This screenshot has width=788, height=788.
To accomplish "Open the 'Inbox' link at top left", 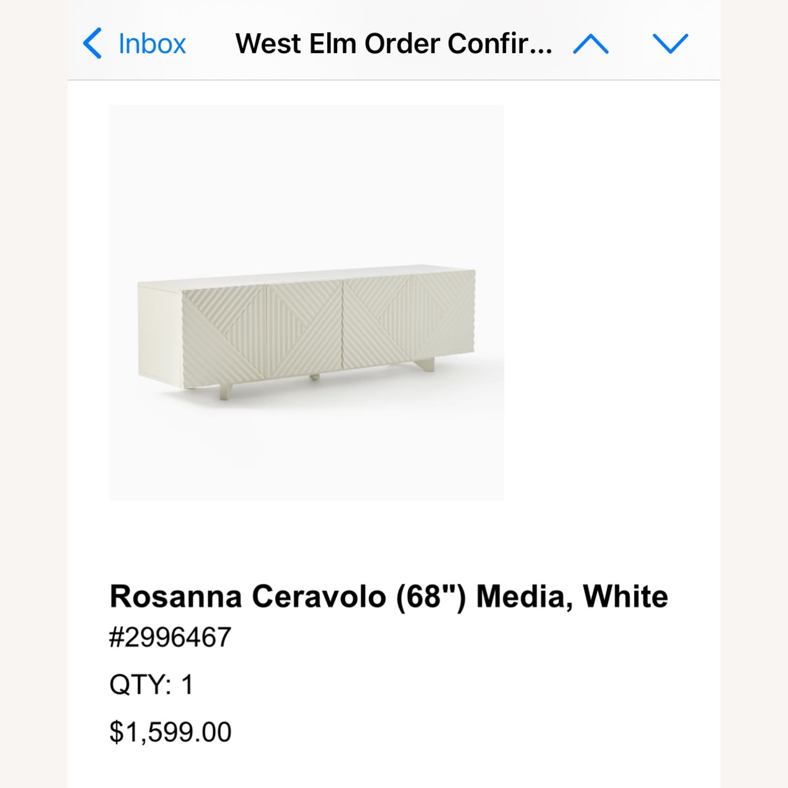I will tap(151, 43).
